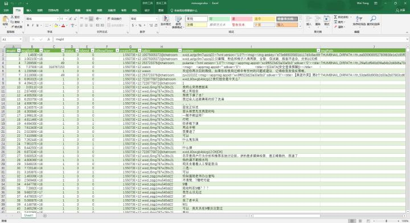Click the Insert Function fx icon

pos(48,39)
